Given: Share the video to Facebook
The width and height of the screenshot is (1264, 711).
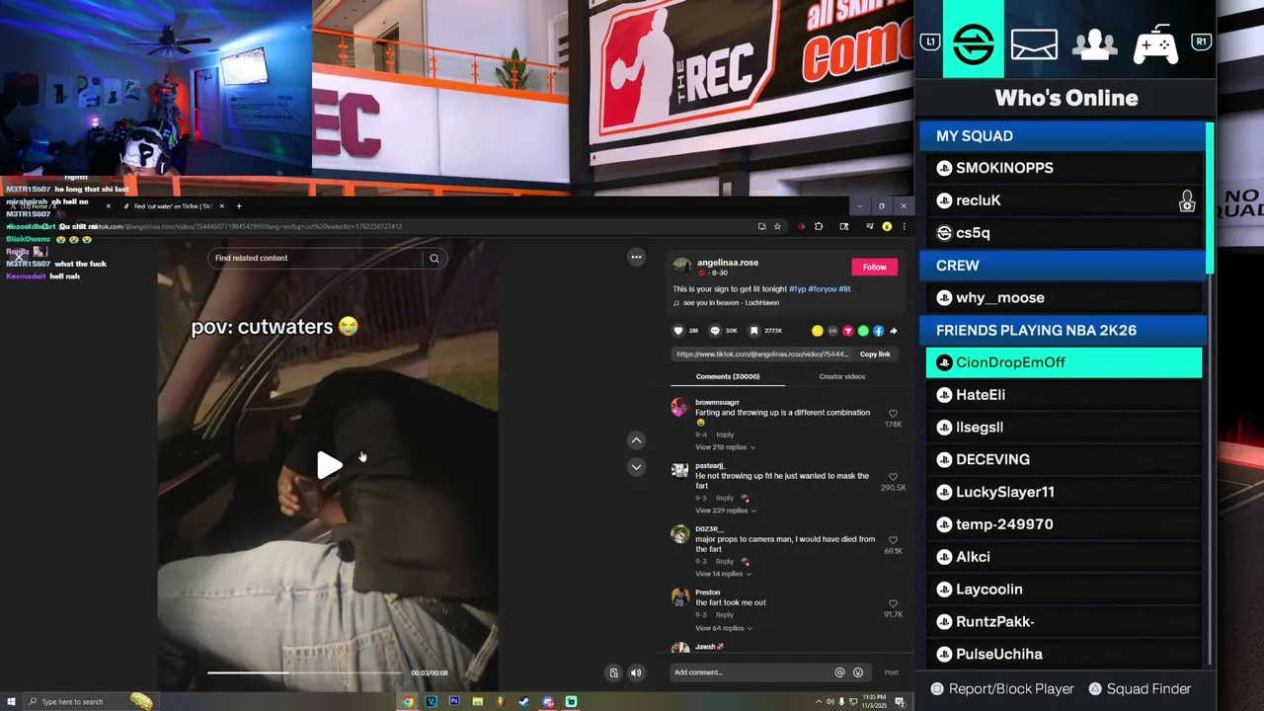Looking at the screenshot, I should [x=878, y=331].
